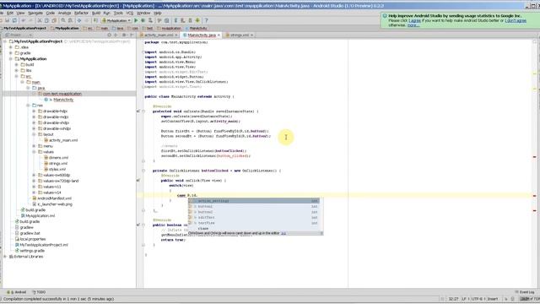Viewport: 540px width, 304px height.
Task: Open the TODO tool window button
Action: coord(39,292)
